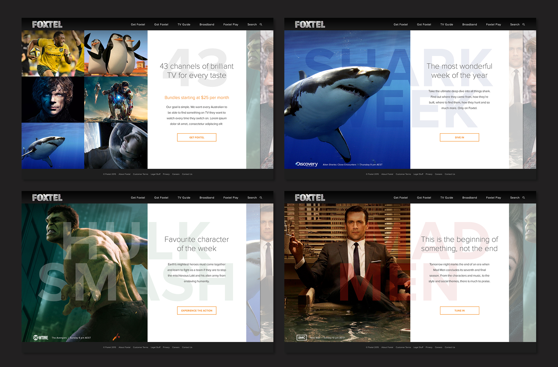Click About Foxtel footer link in 43 channels mockup
Image resolution: width=558 pixels, height=367 pixels.
coord(124,174)
